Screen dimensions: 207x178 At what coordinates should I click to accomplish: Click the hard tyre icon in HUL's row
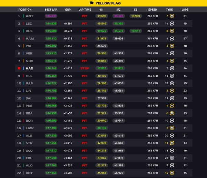click(172, 76)
